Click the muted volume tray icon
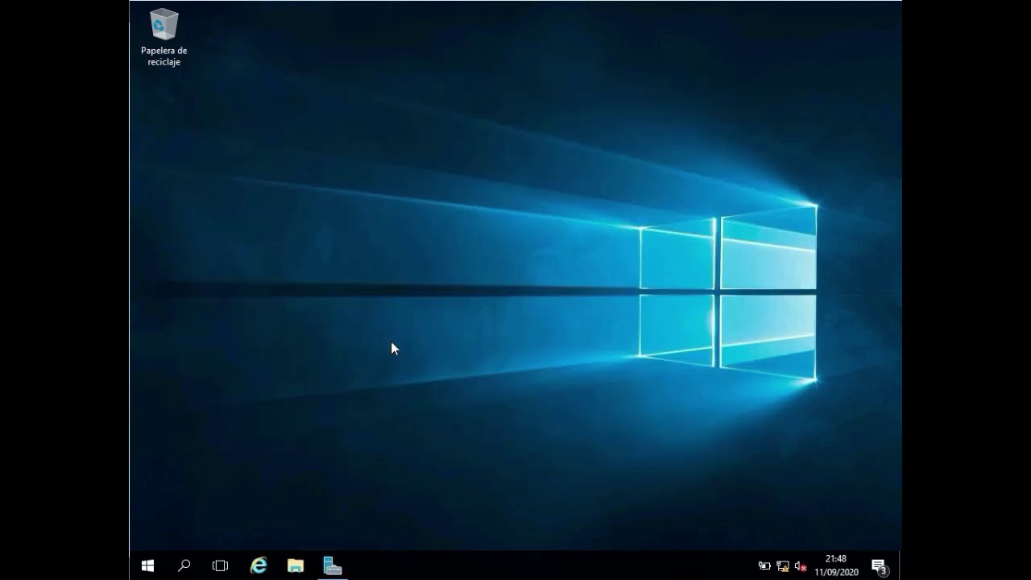This screenshot has height=580, width=1031. click(801, 566)
